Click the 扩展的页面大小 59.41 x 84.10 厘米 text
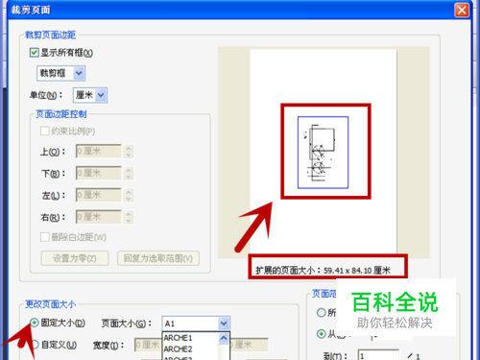480x360 pixels. pos(324,271)
